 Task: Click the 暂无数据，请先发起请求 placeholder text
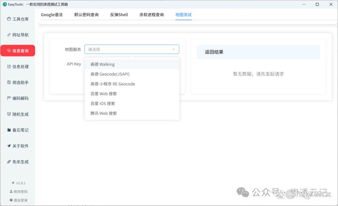(x=258, y=74)
